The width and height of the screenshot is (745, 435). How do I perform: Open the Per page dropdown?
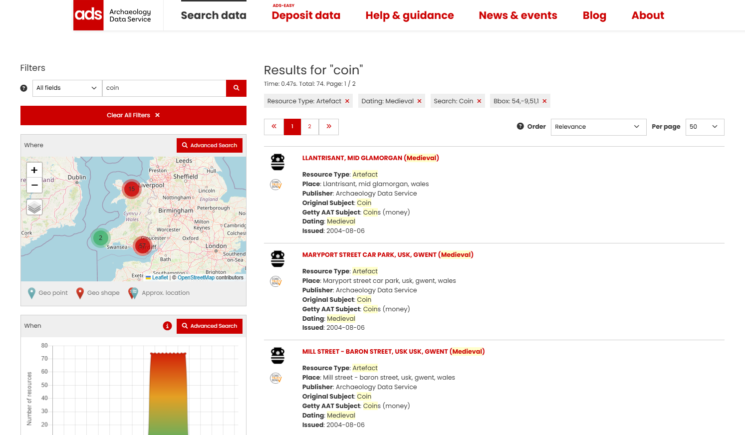click(704, 127)
